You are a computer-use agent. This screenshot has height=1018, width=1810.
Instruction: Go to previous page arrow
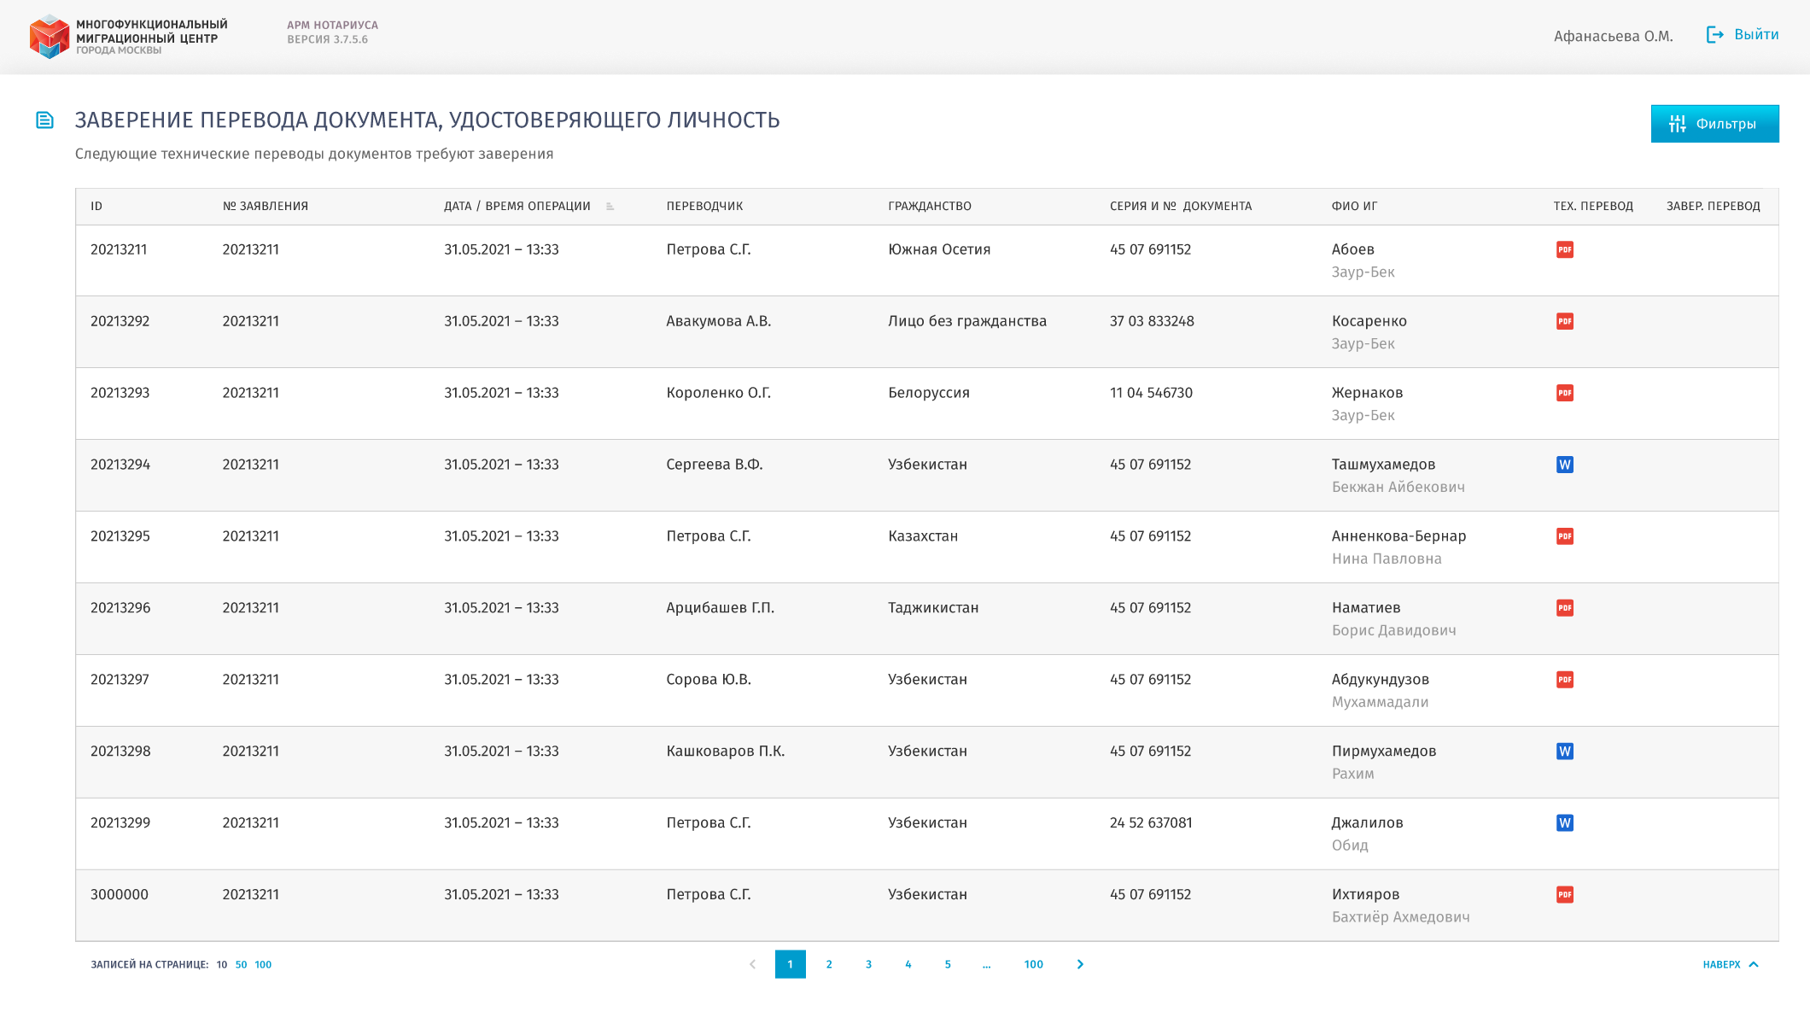752,964
